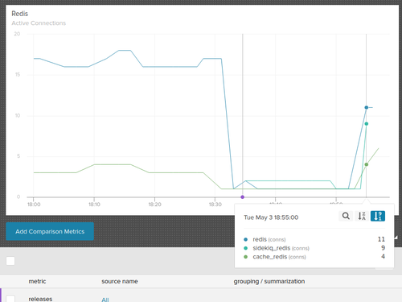Screen dimensions: 402x302
Task: Click the Redis chart title
Action: coord(19,14)
